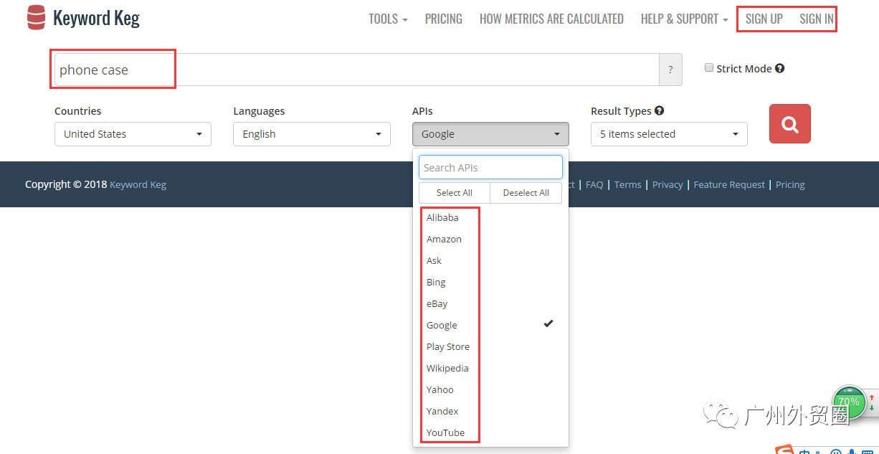Select YouTube in the APIs list
Image resolution: width=879 pixels, height=454 pixels.
(490, 432)
